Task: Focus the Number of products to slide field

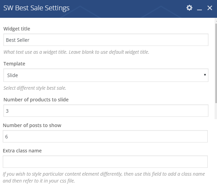Action: pyautogui.click(x=106, y=111)
